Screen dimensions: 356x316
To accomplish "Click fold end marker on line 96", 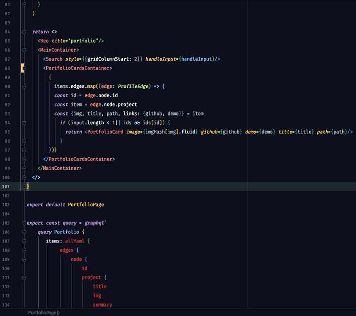I will click(24, 141).
